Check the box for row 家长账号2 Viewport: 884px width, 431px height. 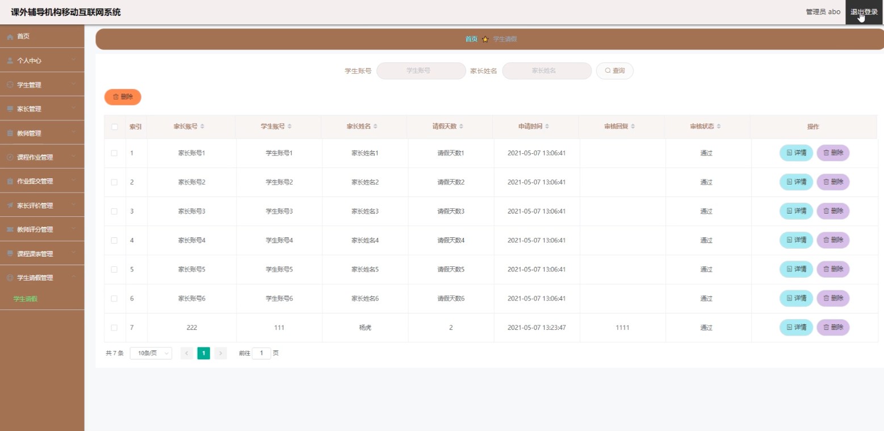114,182
